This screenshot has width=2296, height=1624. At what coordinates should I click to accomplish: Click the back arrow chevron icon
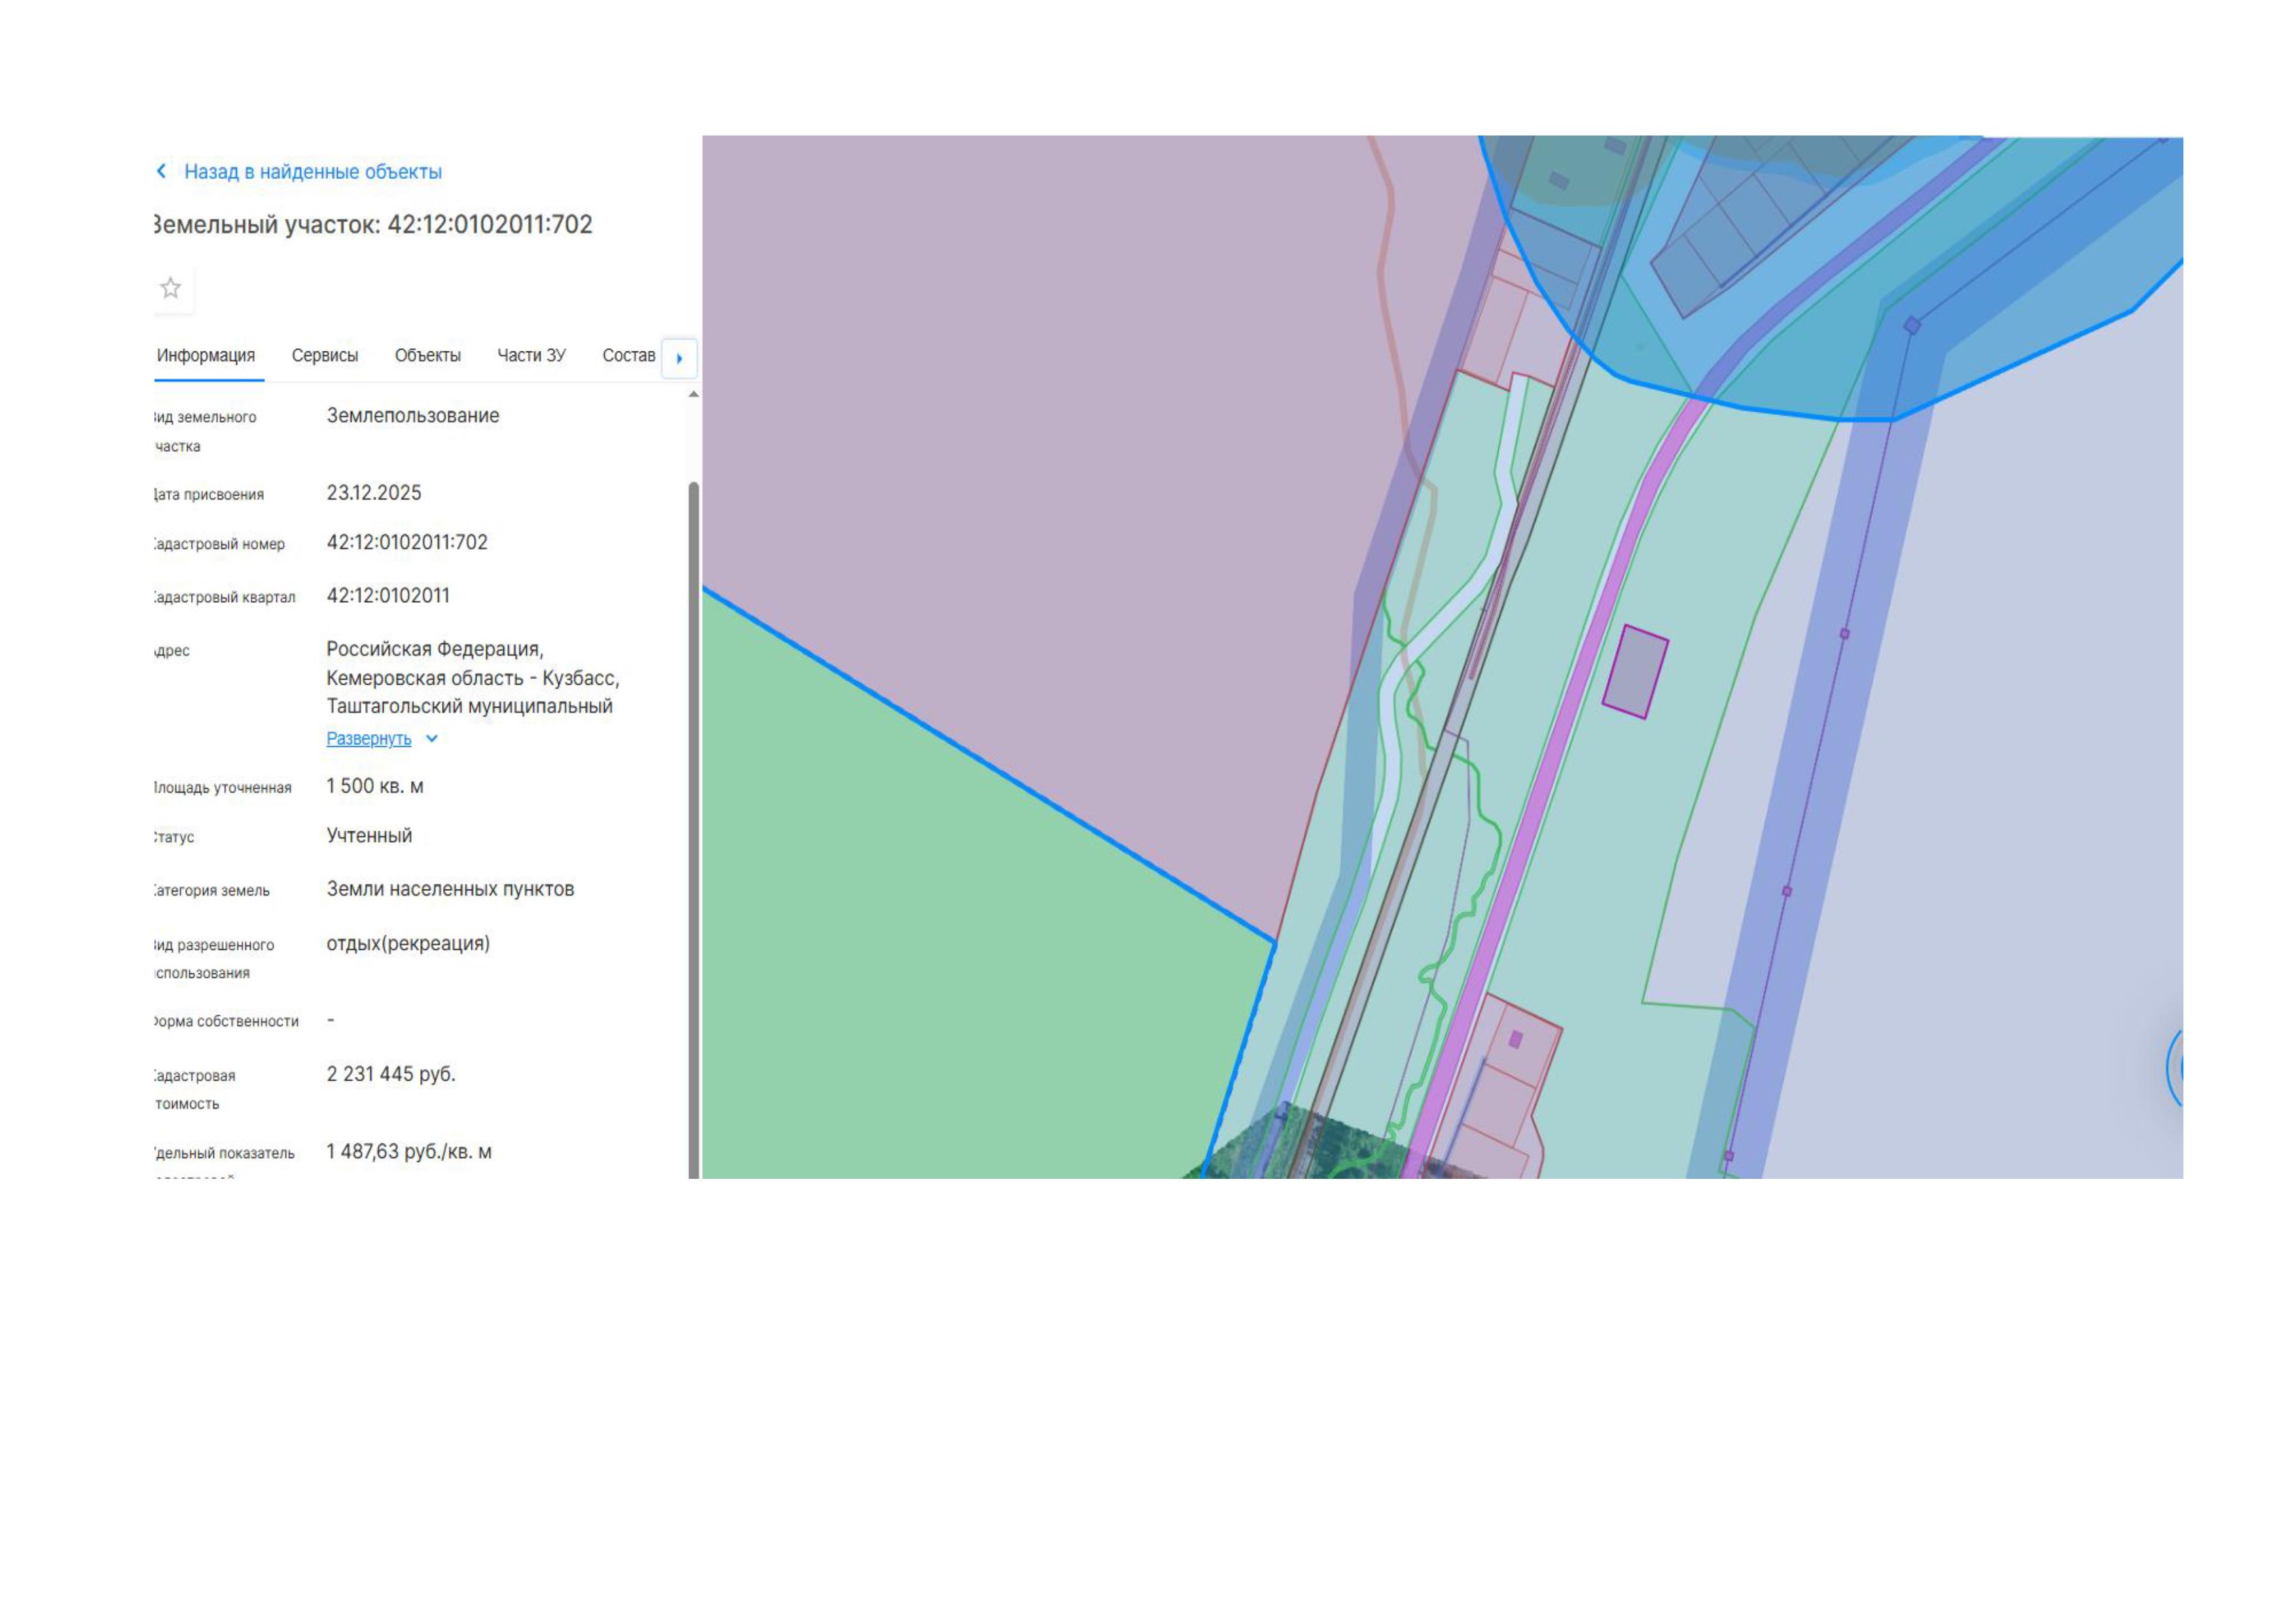pyautogui.click(x=161, y=171)
